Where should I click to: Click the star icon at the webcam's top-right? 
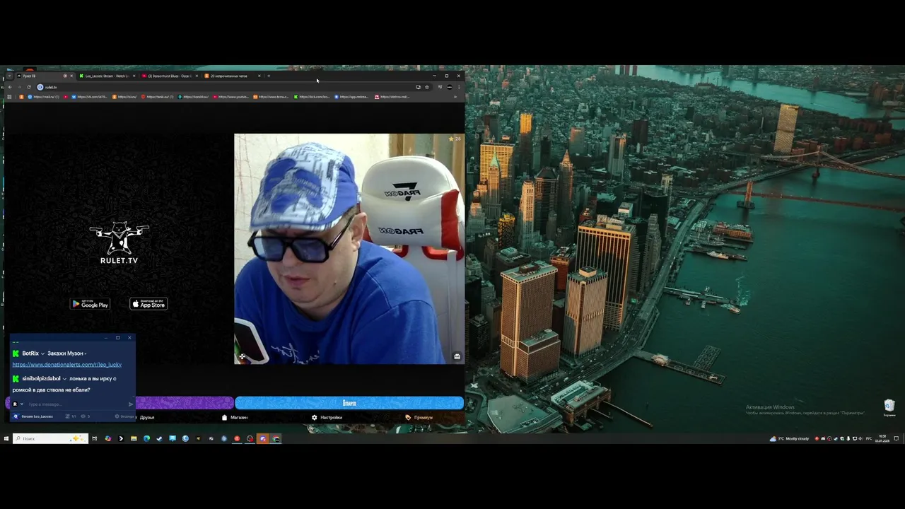451,139
